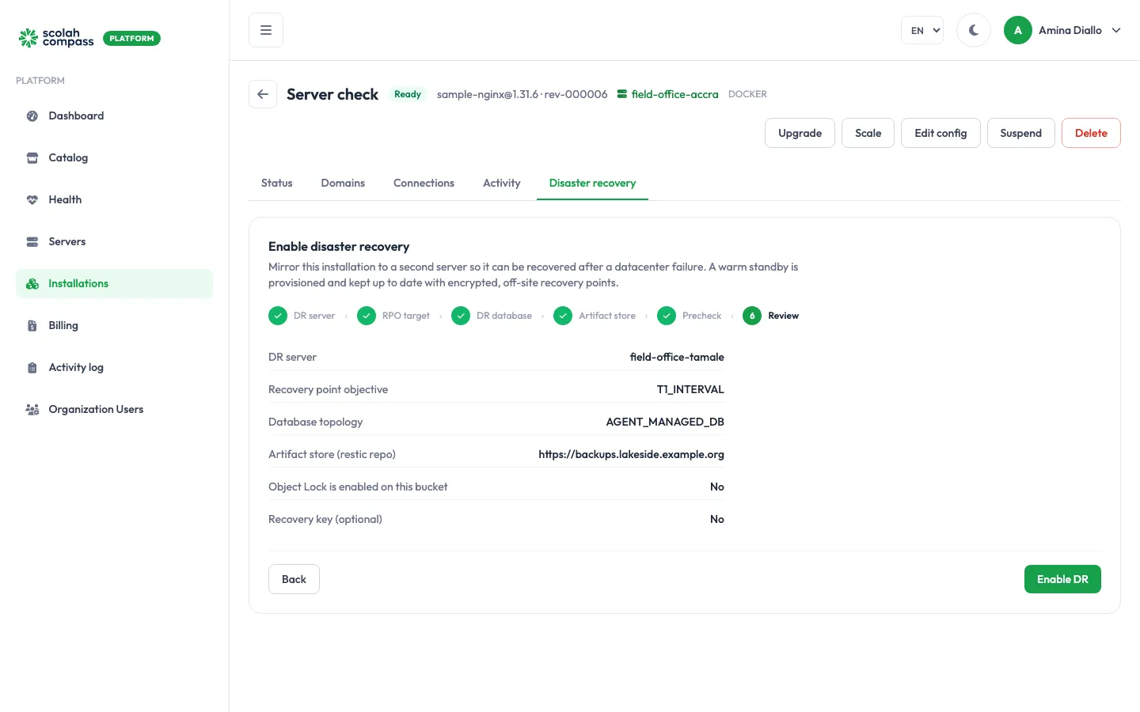Click the Activity log clipboard icon
1140x712 pixels.
click(x=32, y=368)
